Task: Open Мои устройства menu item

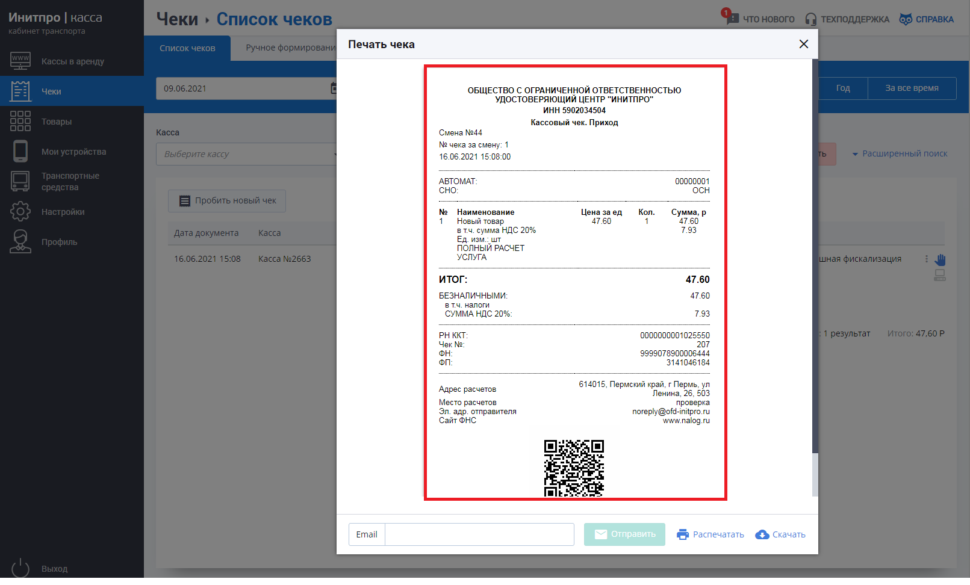Action: tap(72, 152)
